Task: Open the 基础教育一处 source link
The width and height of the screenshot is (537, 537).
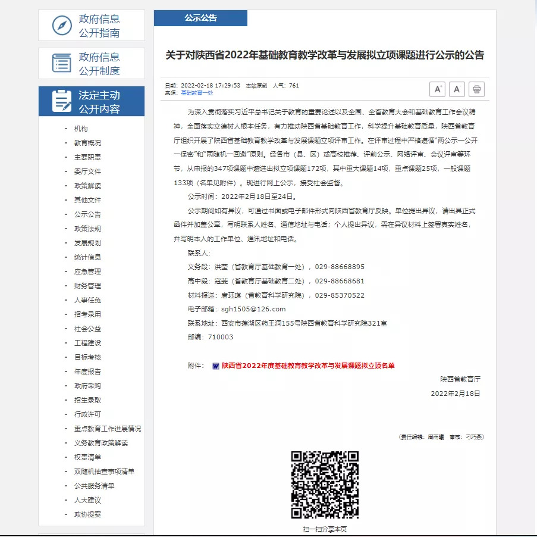Action: [197, 93]
